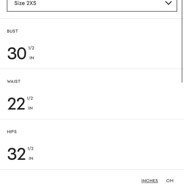Click the IN unit under hips fraction
This screenshot has width=184, height=184.
click(31, 158)
